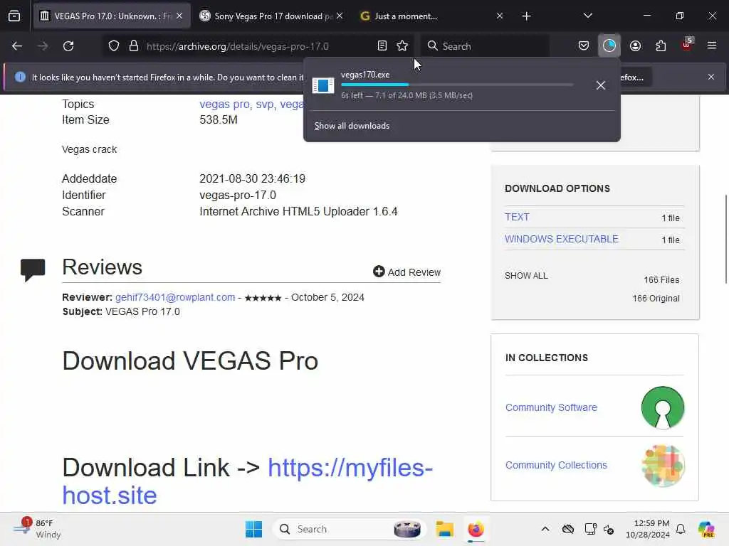Viewport: 729px width, 546px height.
Task: Bookmark this page with star icon
Action: (x=402, y=46)
